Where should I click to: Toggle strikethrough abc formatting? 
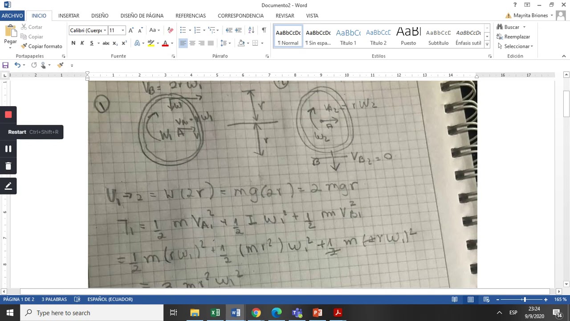click(106, 43)
